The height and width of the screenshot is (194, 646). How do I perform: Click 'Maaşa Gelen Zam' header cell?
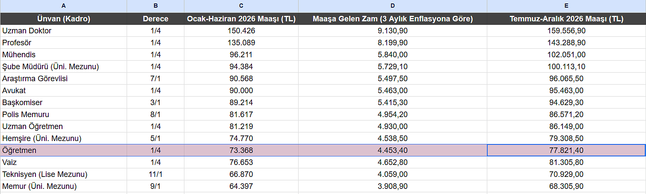(392, 19)
